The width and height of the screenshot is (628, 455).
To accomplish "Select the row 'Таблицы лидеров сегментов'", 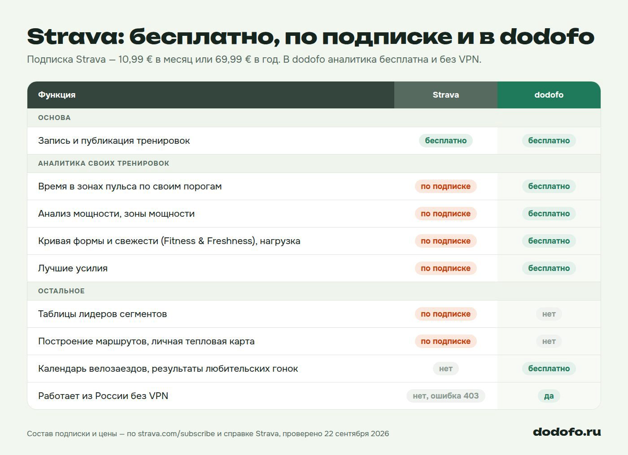I will coord(314,314).
